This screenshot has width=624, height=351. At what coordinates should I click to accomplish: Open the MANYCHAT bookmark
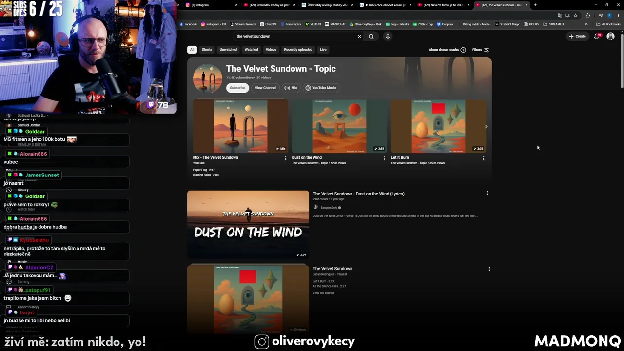pyautogui.click(x=335, y=24)
